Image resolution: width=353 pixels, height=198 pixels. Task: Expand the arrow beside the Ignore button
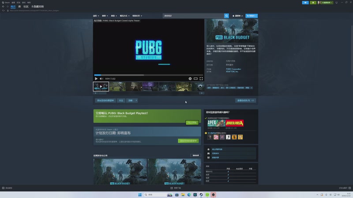[136, 101]
